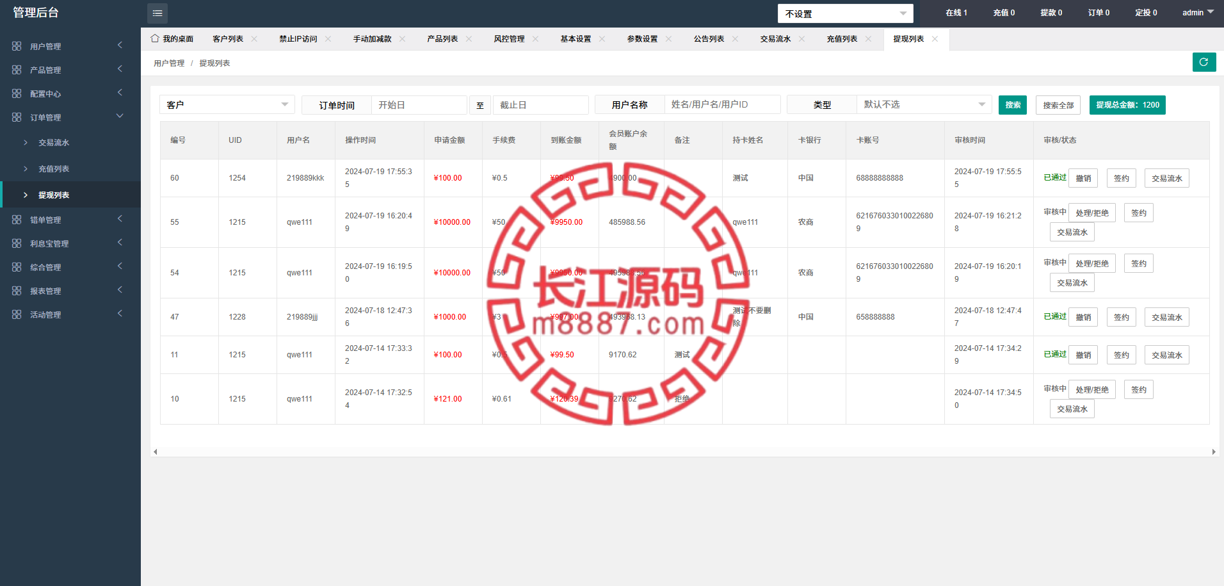The height and width of the screenshot is (586, 1224).
Task: Close the 公告列表 tab
Action: coord(736,39)
